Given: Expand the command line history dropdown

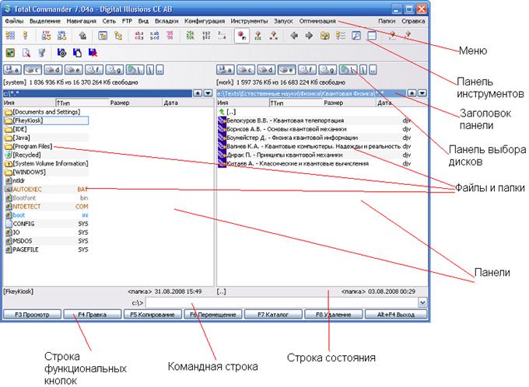Looking at the screenshot, I should pos(422,302).
